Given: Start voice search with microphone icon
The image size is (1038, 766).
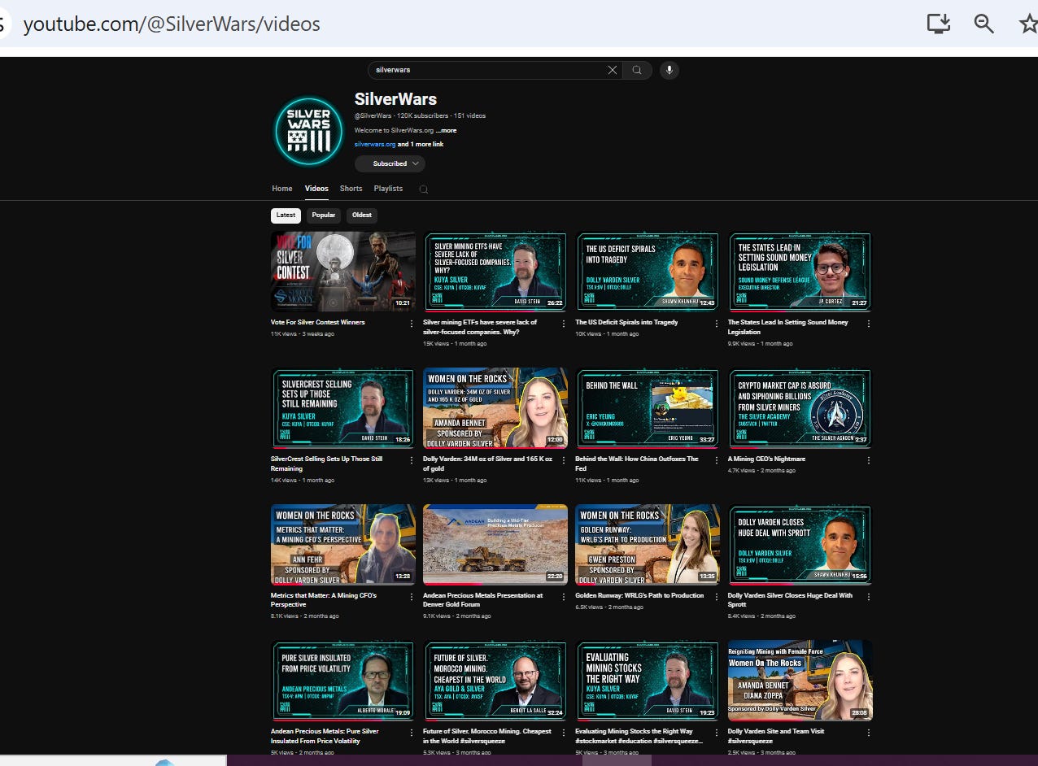Looking at the screenshot, I should tap(669, 70).
